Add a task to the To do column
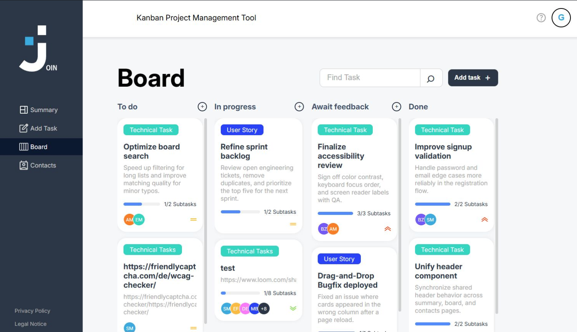Viewport: 577px width, 332px height. pos(202,107)
